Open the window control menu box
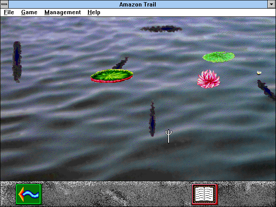This screenshot has width=276, height=207. click(x=4, y=4)
